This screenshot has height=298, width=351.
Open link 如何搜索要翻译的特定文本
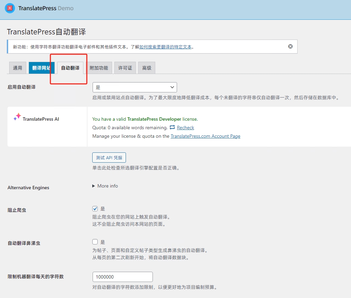point(165,47)
